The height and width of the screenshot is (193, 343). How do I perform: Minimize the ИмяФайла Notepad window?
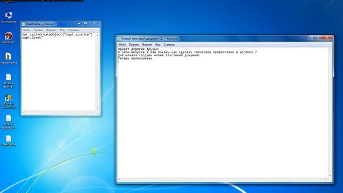tap(79, 23)
